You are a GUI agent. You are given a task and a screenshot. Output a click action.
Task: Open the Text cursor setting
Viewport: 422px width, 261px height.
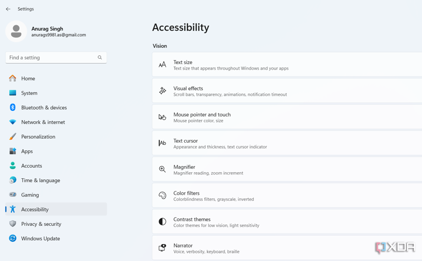pos(287,143)
